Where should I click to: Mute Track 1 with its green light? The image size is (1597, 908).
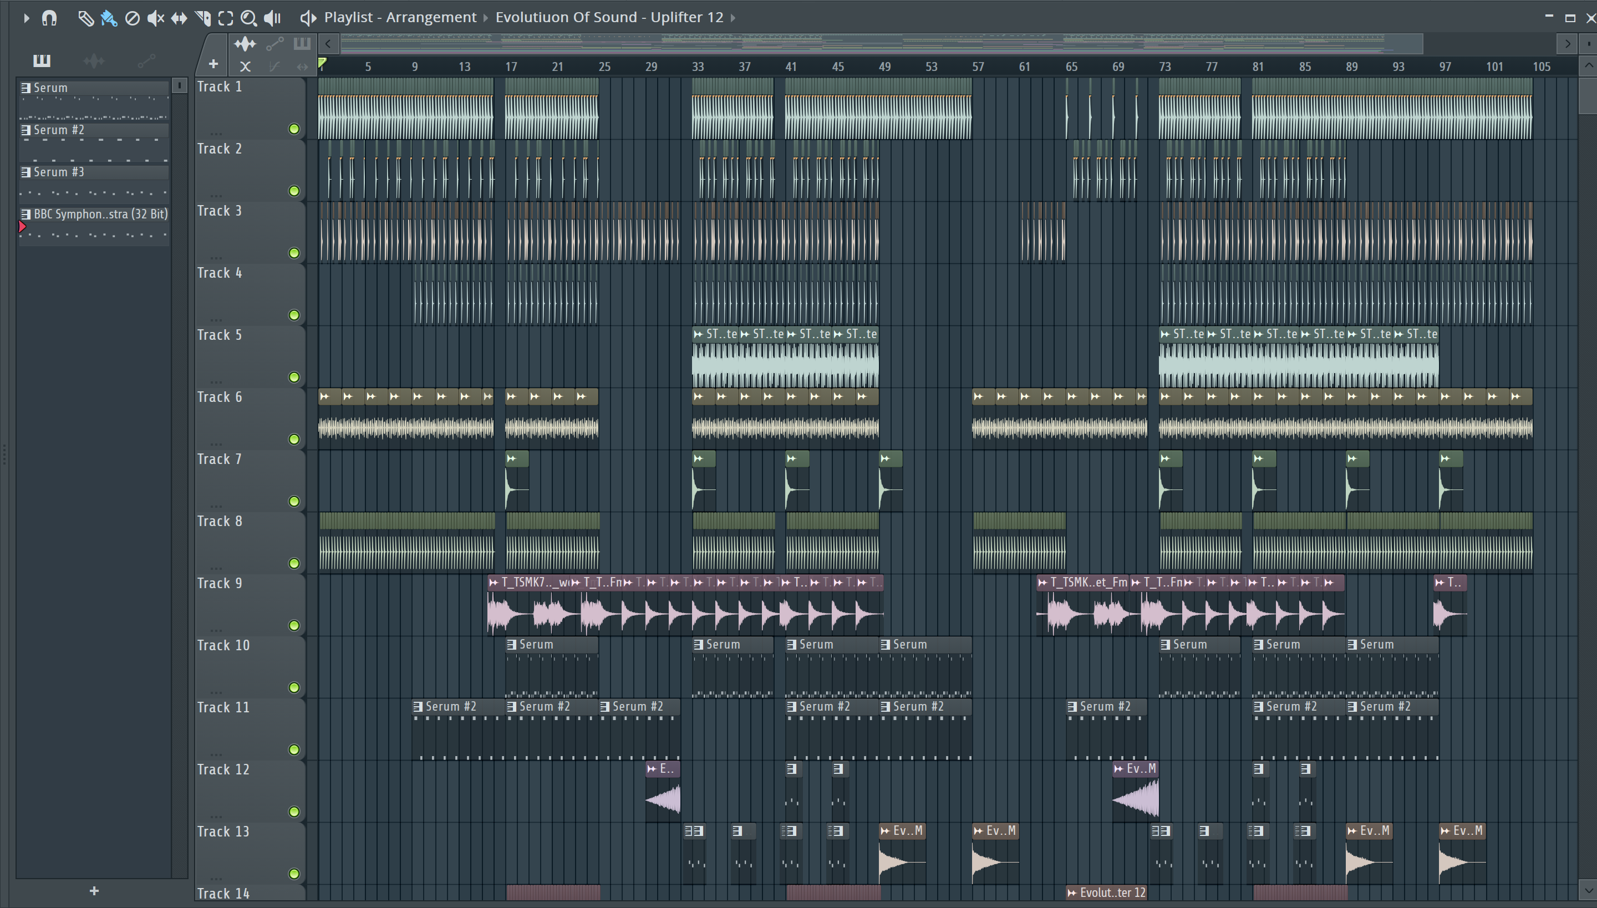pos(294,129)
